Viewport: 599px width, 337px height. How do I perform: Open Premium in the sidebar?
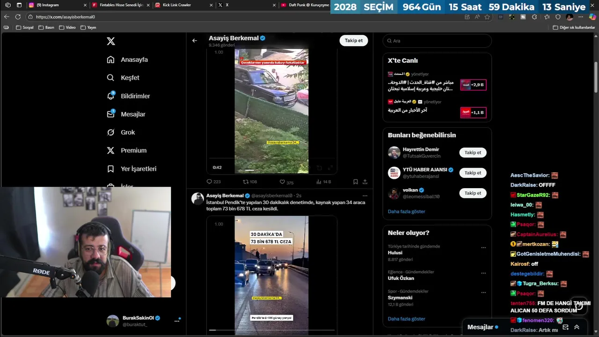[126, 150]
